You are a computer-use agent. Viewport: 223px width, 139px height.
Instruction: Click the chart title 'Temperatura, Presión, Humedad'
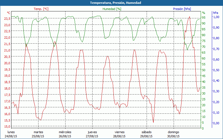click(111, 3)
